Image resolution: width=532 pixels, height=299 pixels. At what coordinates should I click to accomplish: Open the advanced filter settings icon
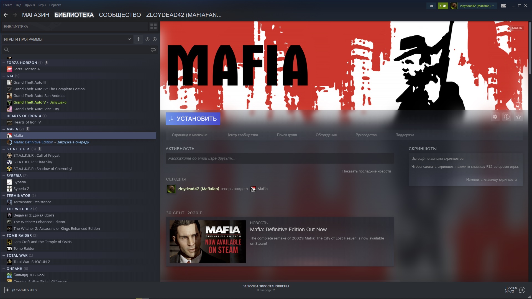point(153,50)
